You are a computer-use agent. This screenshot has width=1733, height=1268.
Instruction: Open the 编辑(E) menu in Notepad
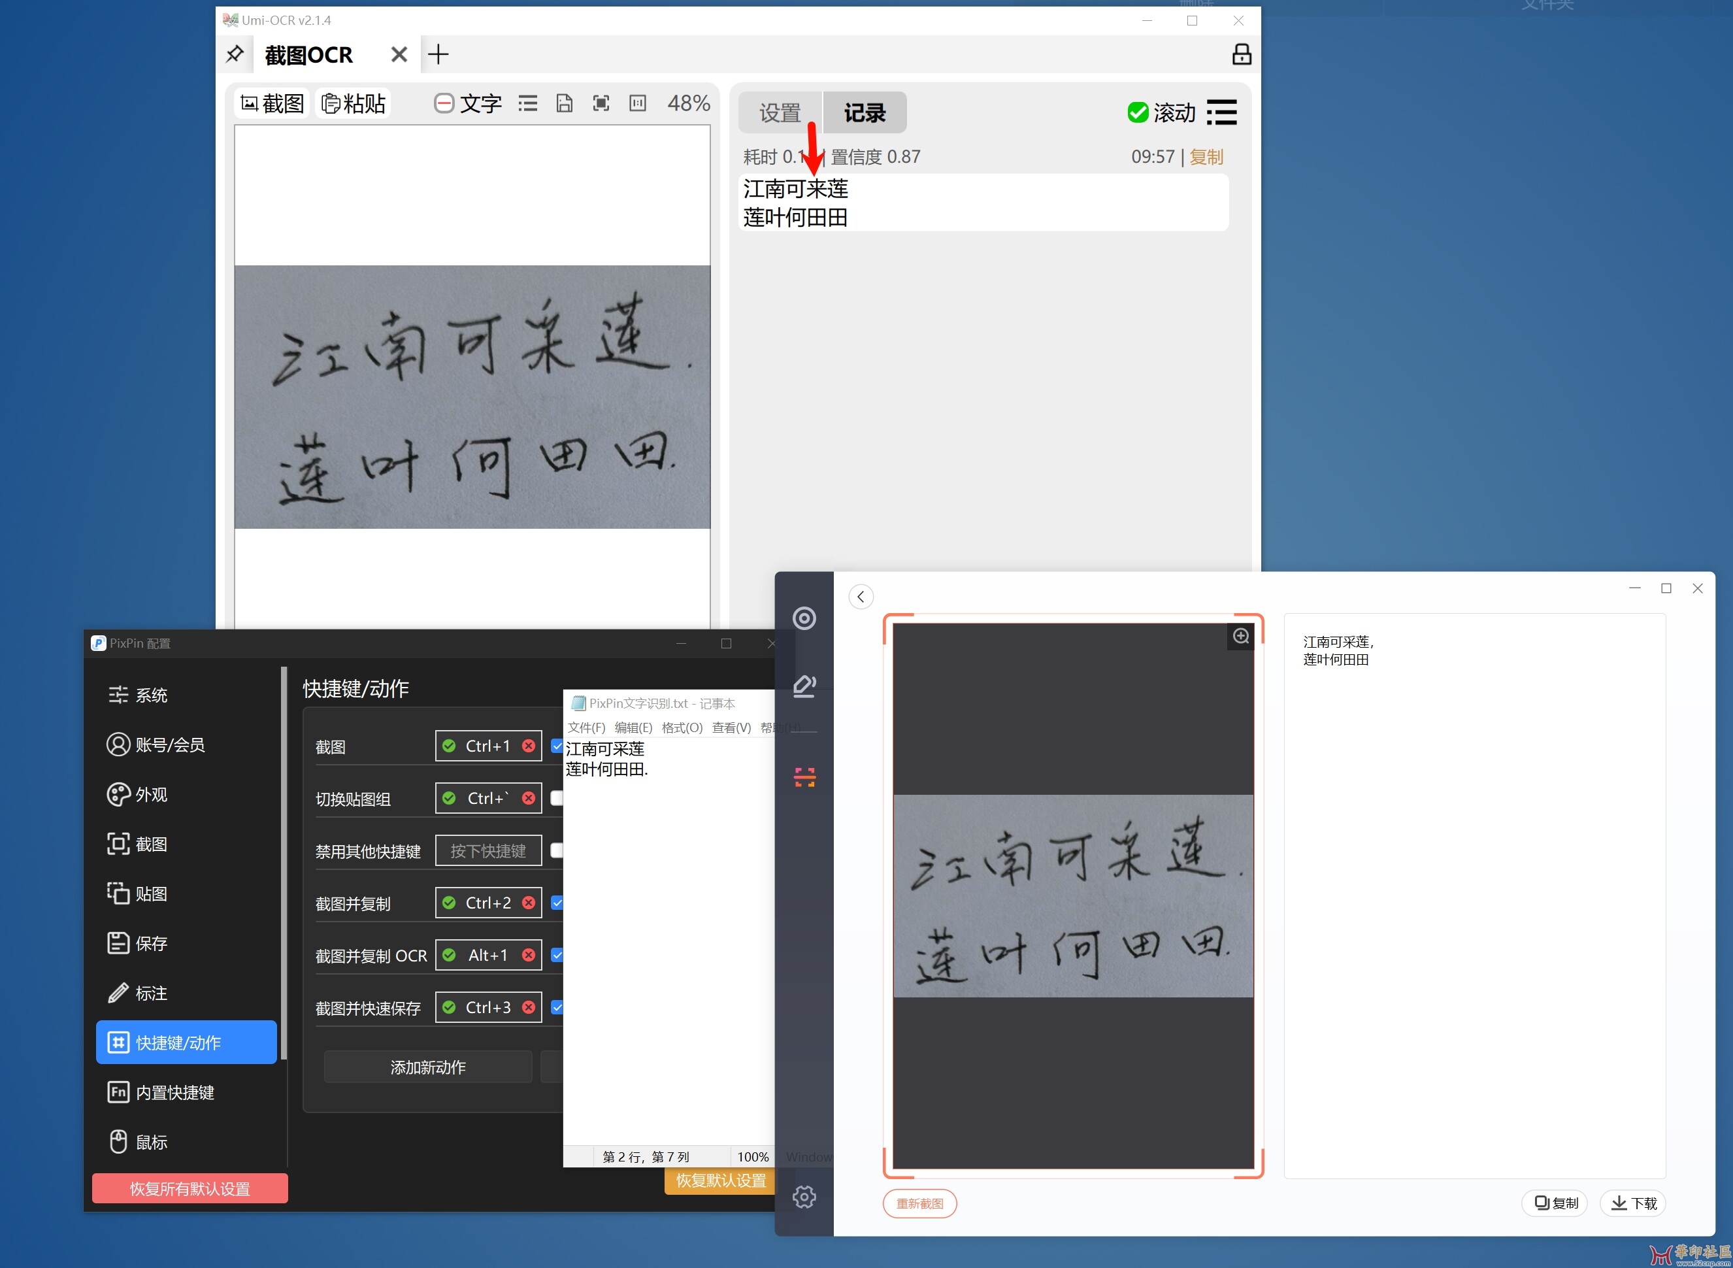[x=633, y=727]
